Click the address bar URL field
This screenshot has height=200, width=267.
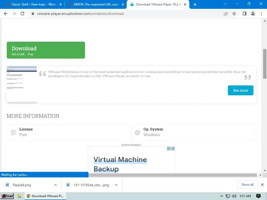point(126,14)
